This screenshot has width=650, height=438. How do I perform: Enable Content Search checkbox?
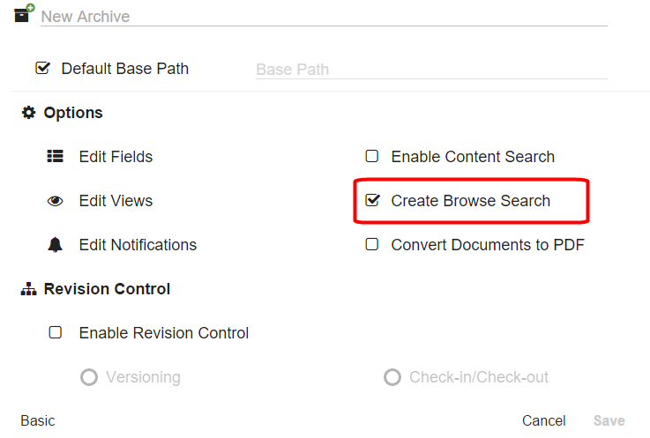tap(372, 156)
